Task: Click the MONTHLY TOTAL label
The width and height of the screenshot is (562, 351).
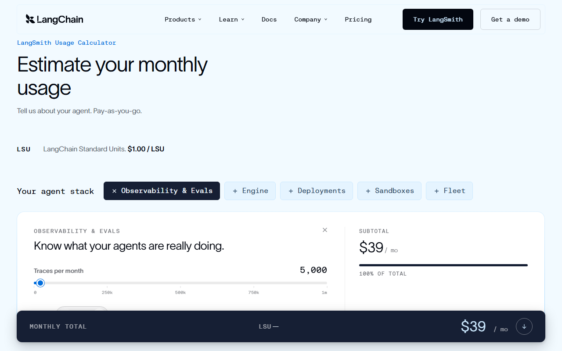Action: pyautogui.click(x=58, y=326)
